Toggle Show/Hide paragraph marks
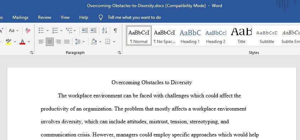This screenshot has height=140, width=300. pos(116,31)
